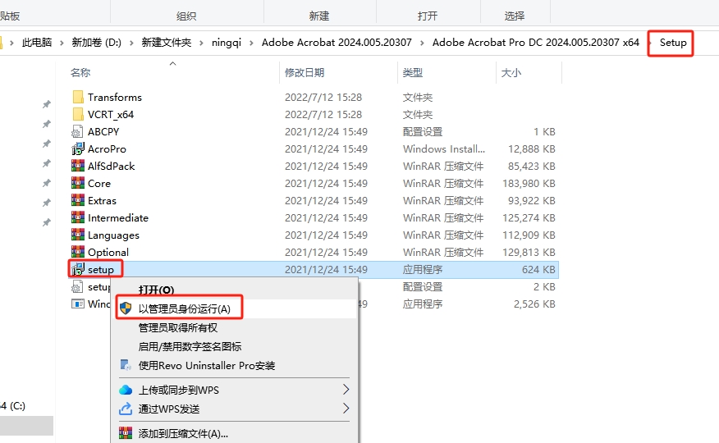Open dropdown chevron after 此电脑 breadcrumb
This screenshot has width=719, height=443.
[62, 43]
